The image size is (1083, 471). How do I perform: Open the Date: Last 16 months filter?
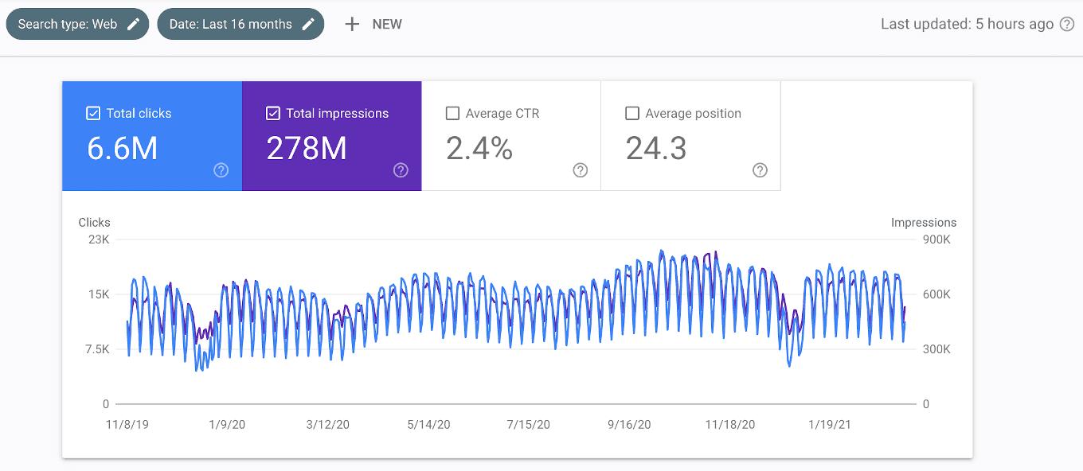(231, 24)
